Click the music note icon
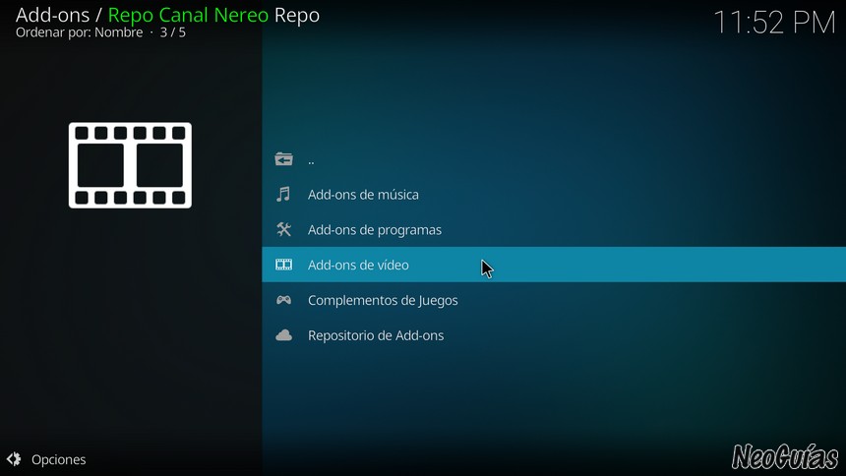The height and width of the screenshot is (476, 846). click(283, 195)
